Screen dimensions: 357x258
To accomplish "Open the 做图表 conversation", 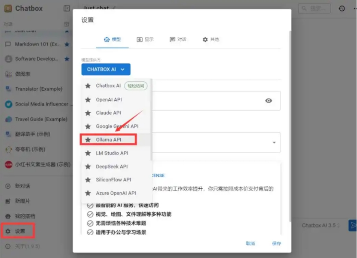I will point(37,74).
